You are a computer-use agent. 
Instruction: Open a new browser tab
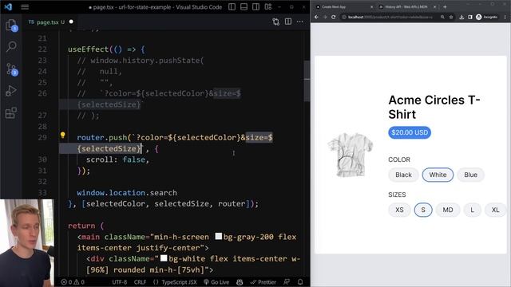point(445,7)
